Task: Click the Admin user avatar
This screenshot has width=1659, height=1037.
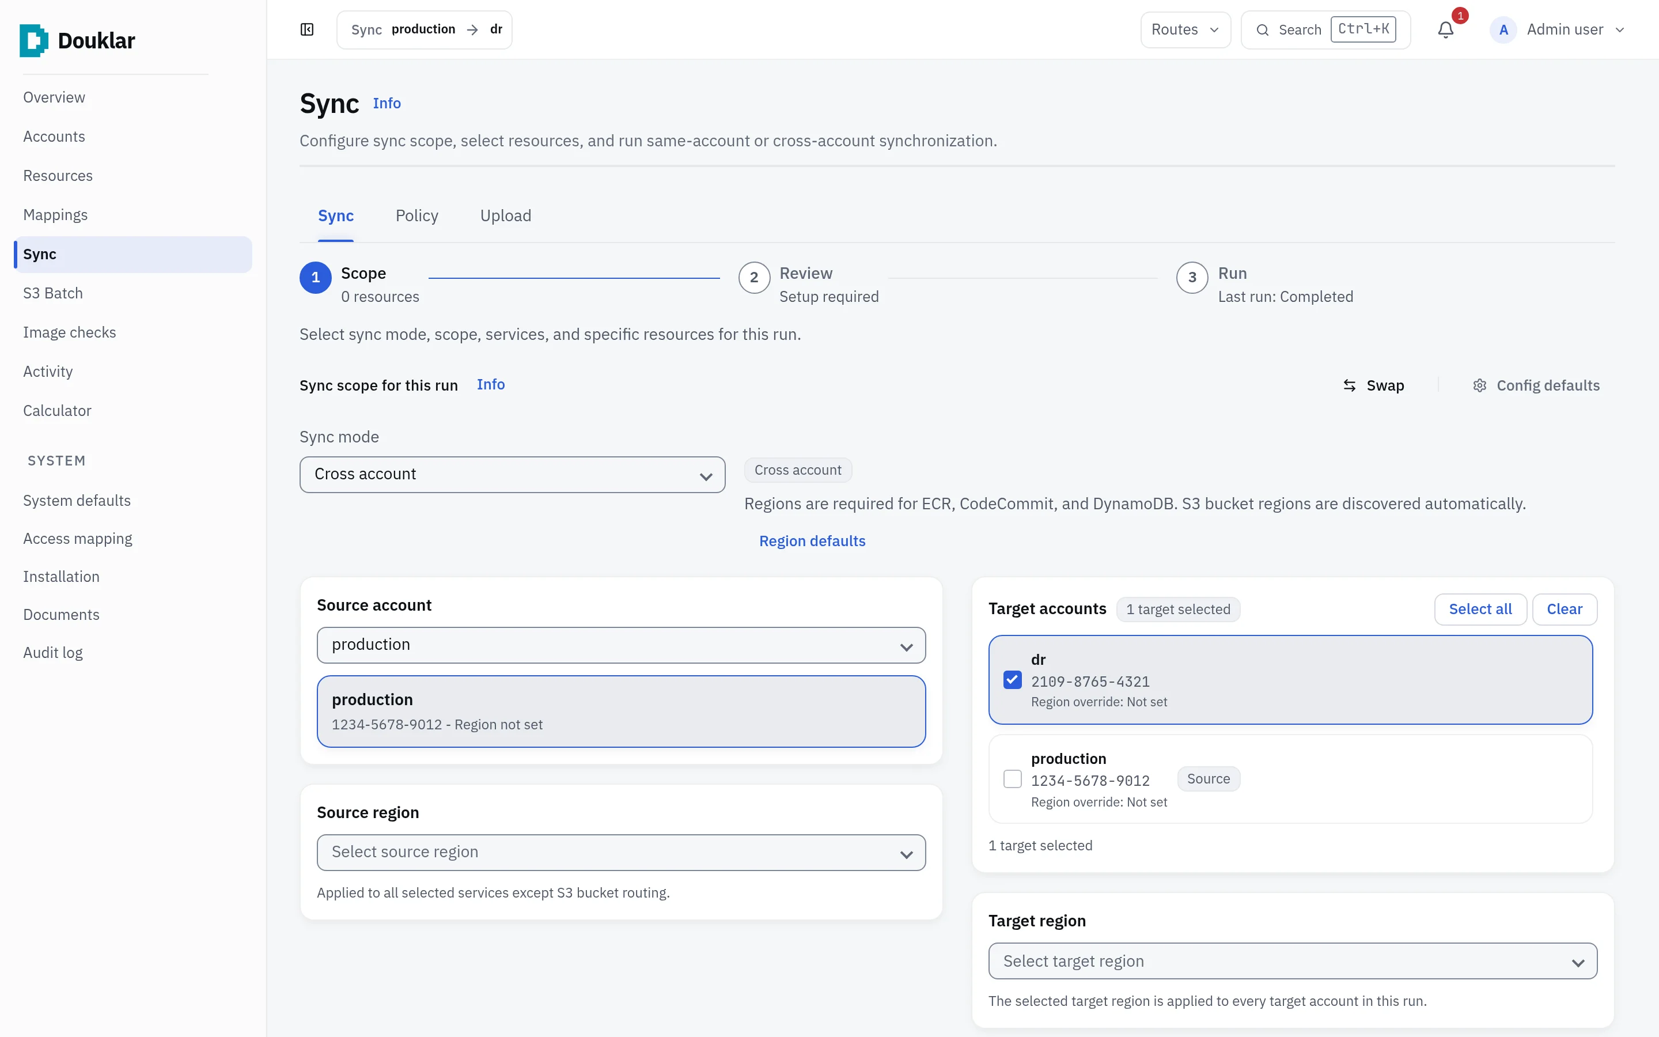Action: [1503, 29]
